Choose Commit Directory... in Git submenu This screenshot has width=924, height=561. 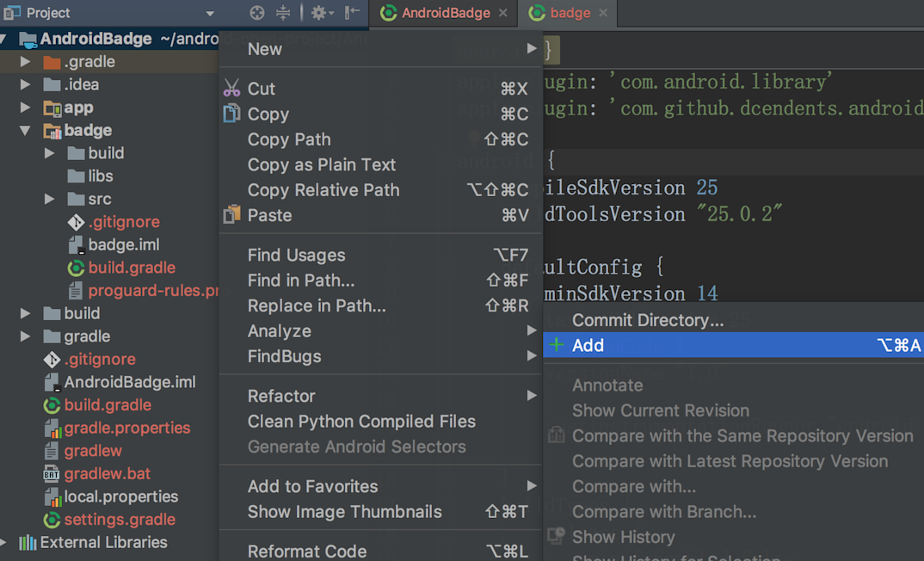pyautogui.click(x=734, y=320)
